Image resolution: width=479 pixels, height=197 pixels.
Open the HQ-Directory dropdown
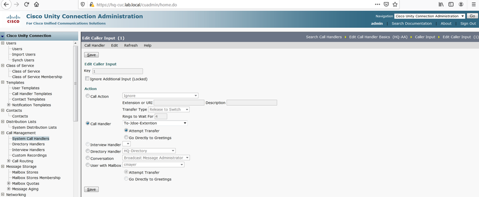[x=149, y=151]
